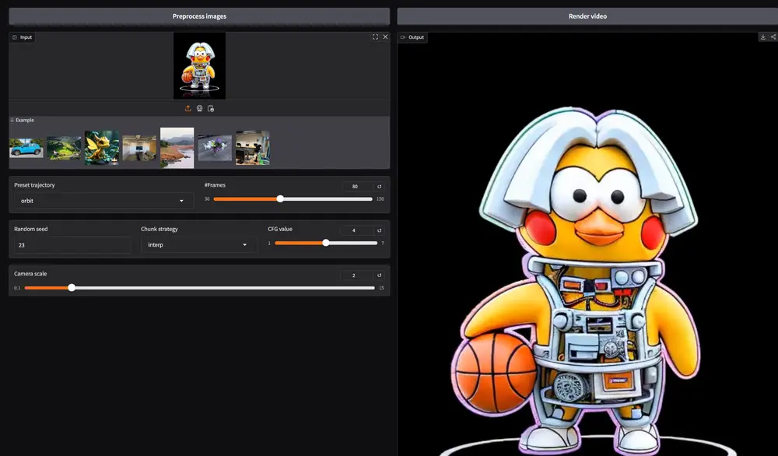The height and width of the screenshot is (456, 778).
Task: Download the output video
Action: click(x=762, y=37)
